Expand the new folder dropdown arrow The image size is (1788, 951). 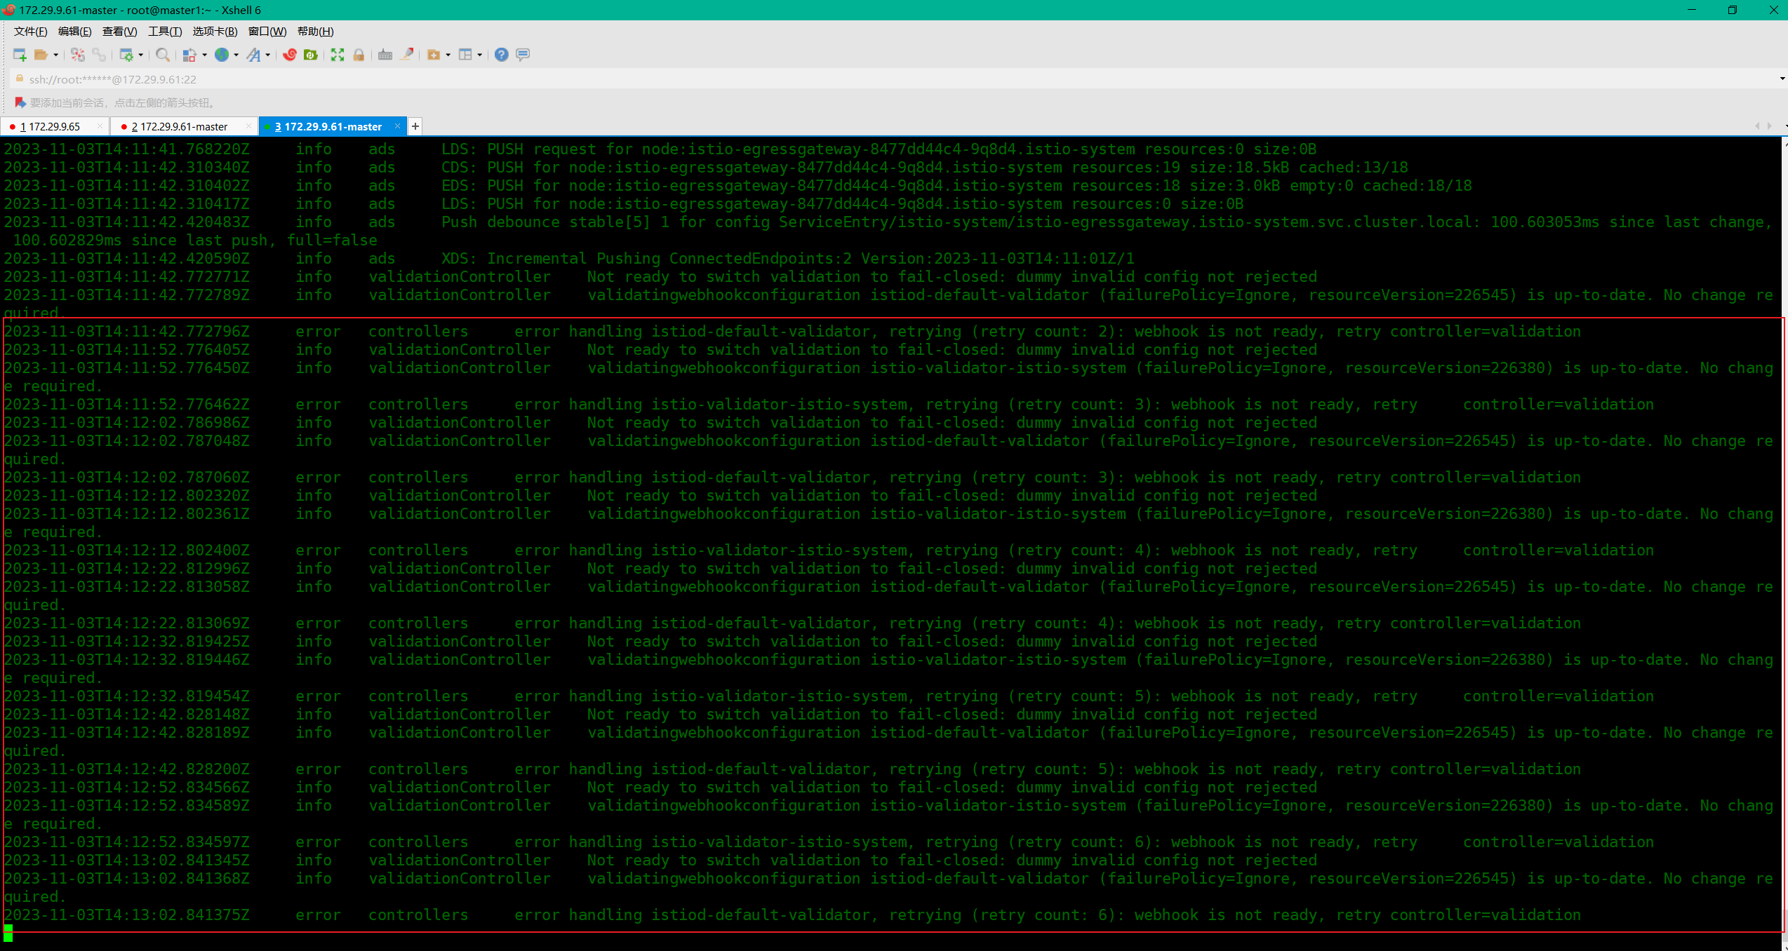(448, 55)
